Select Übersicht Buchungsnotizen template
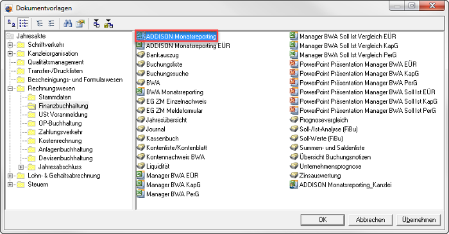 (x=335, y=157)
